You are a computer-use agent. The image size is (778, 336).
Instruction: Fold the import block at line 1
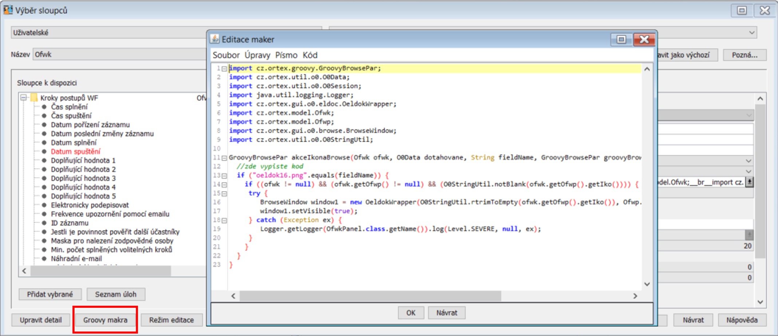(x=224, y=69)
